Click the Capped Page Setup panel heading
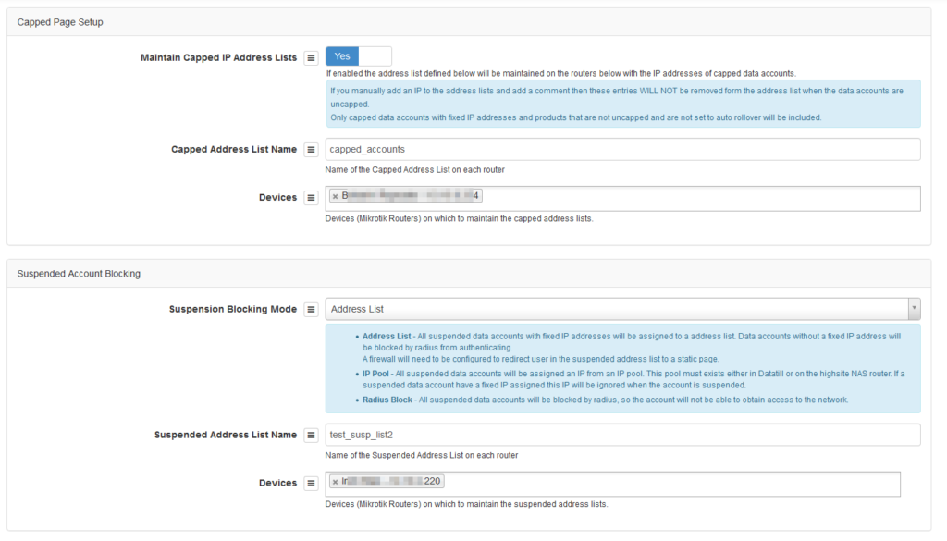Viewport: 947px width, 541px height. click(60, 22)
